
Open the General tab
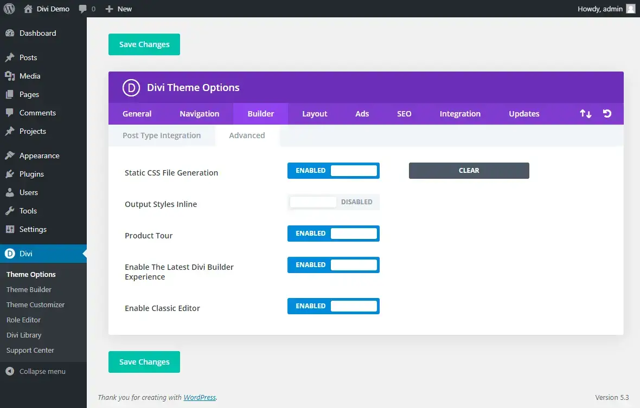pyautogui.click(x=137, y=114)
